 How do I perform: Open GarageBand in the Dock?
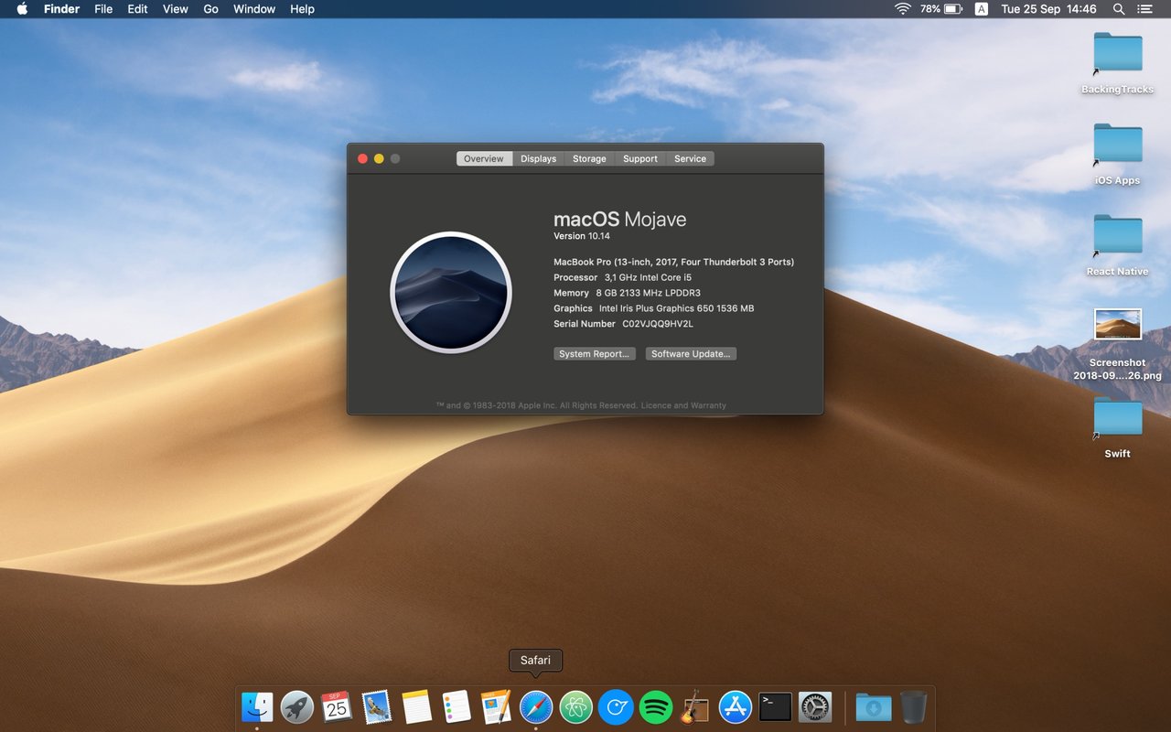(695, 706)
